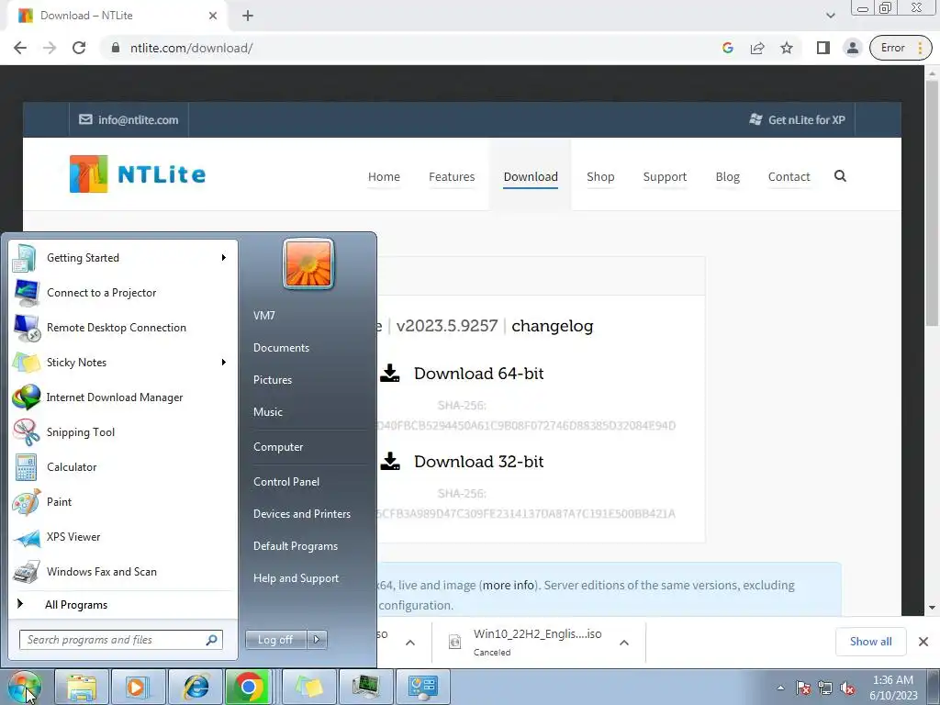Open the Features nav item
The height and width of the screenshot is (705, 940).
click(452, 177)
